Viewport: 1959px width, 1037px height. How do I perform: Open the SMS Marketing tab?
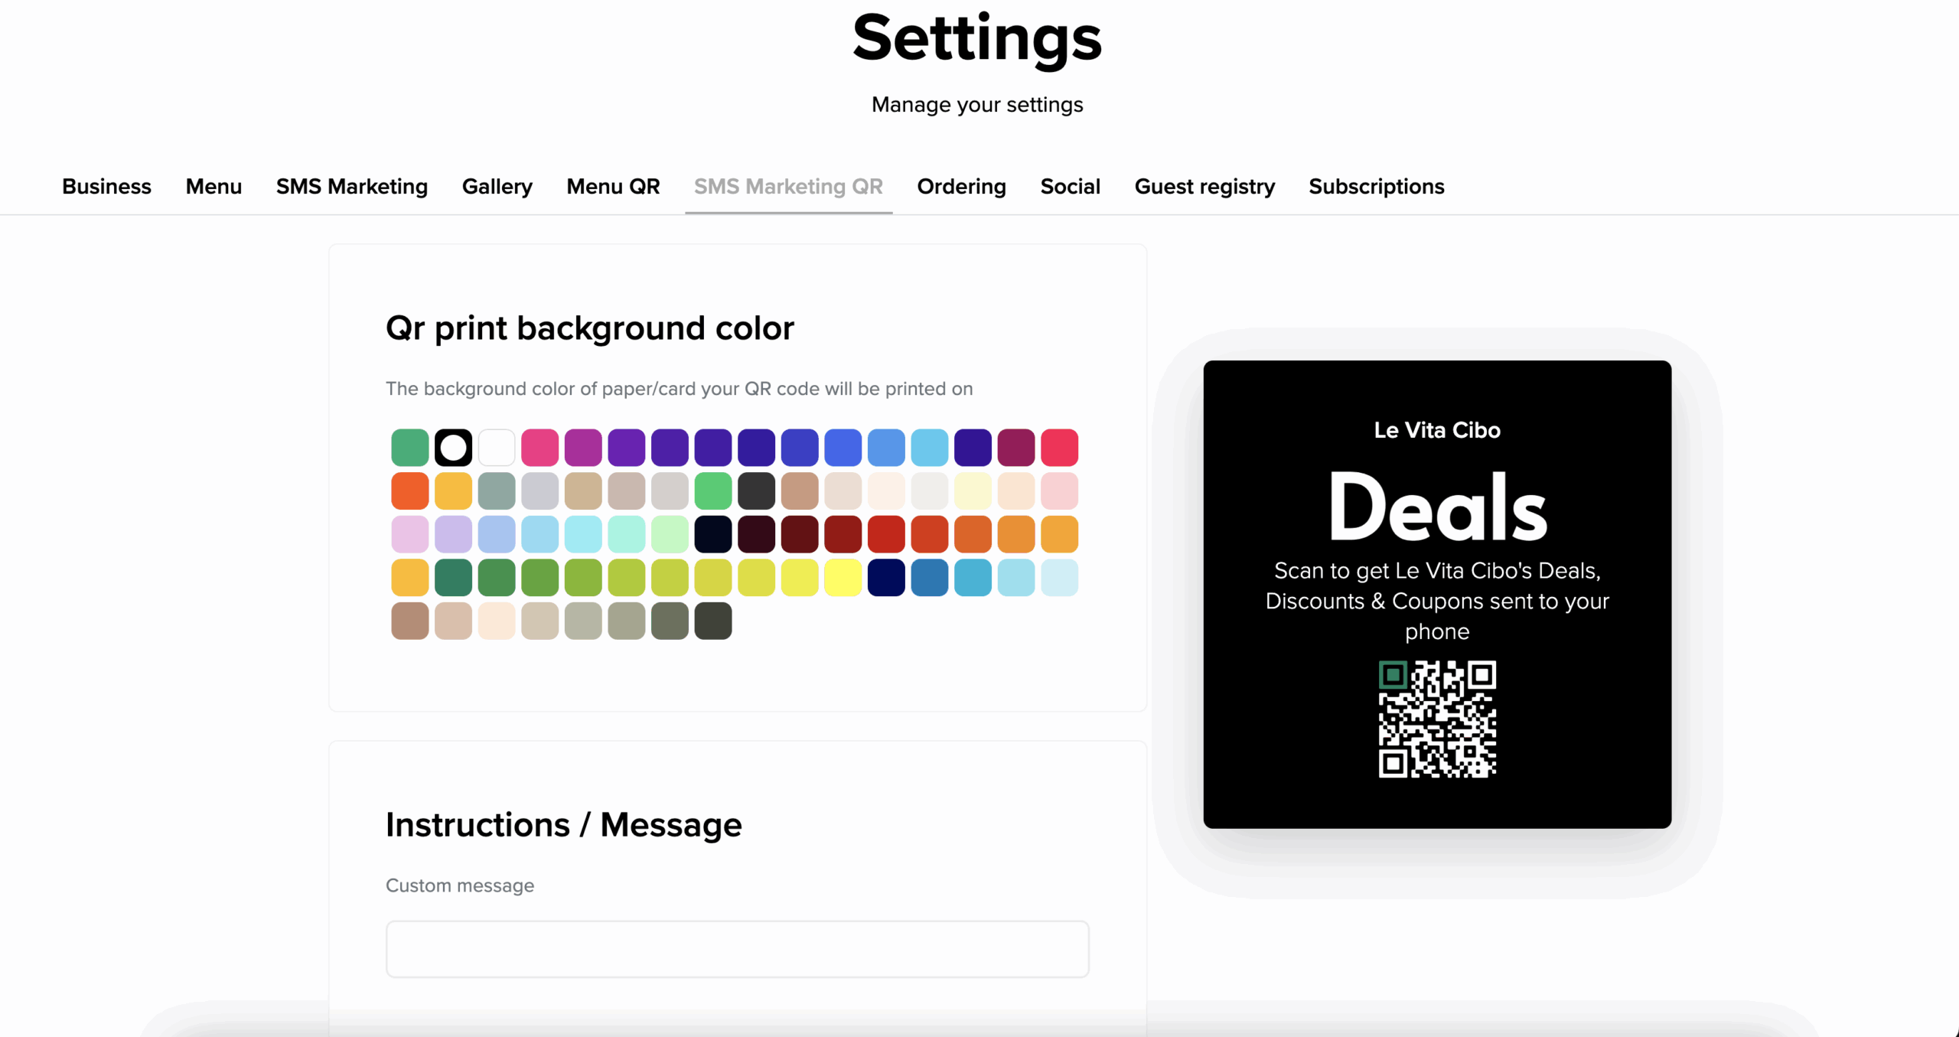tap(352, 186)
